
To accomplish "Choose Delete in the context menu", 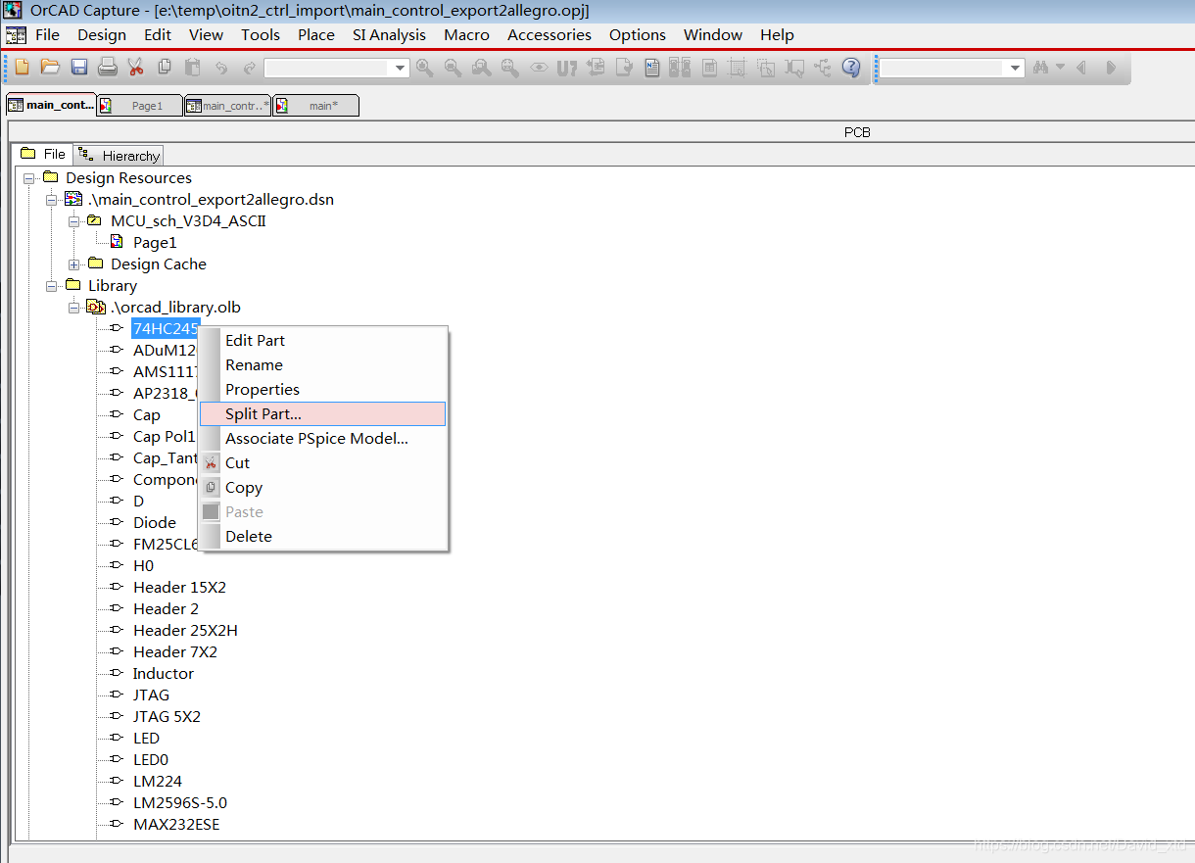I will point(322,536).
